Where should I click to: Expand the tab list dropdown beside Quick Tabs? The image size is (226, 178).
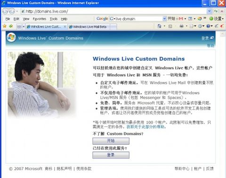24,27
